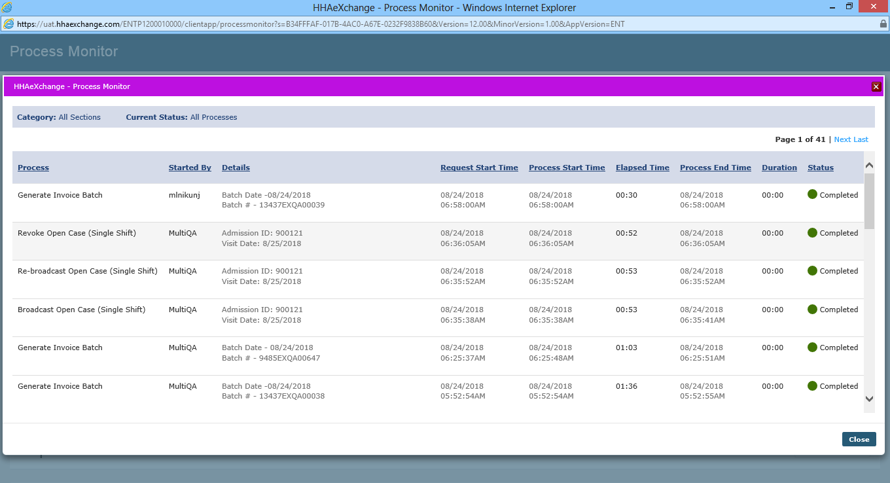
Task: Restore down the Internet Explorer window
Action: point(849,7)
